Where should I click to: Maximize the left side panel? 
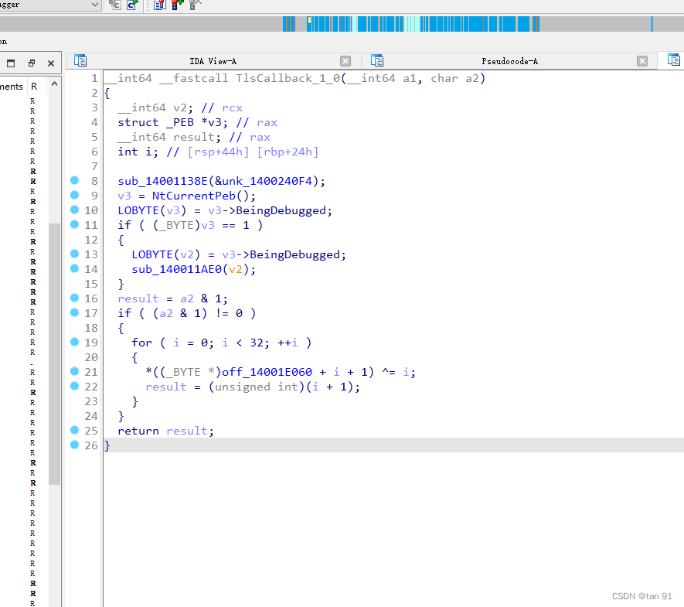click(x=11, y=63)
